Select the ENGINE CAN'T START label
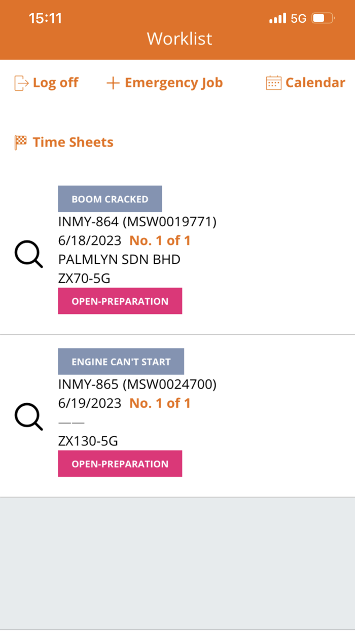The height and width of the screenshot is (631, 355). click(x=121, y=362)
